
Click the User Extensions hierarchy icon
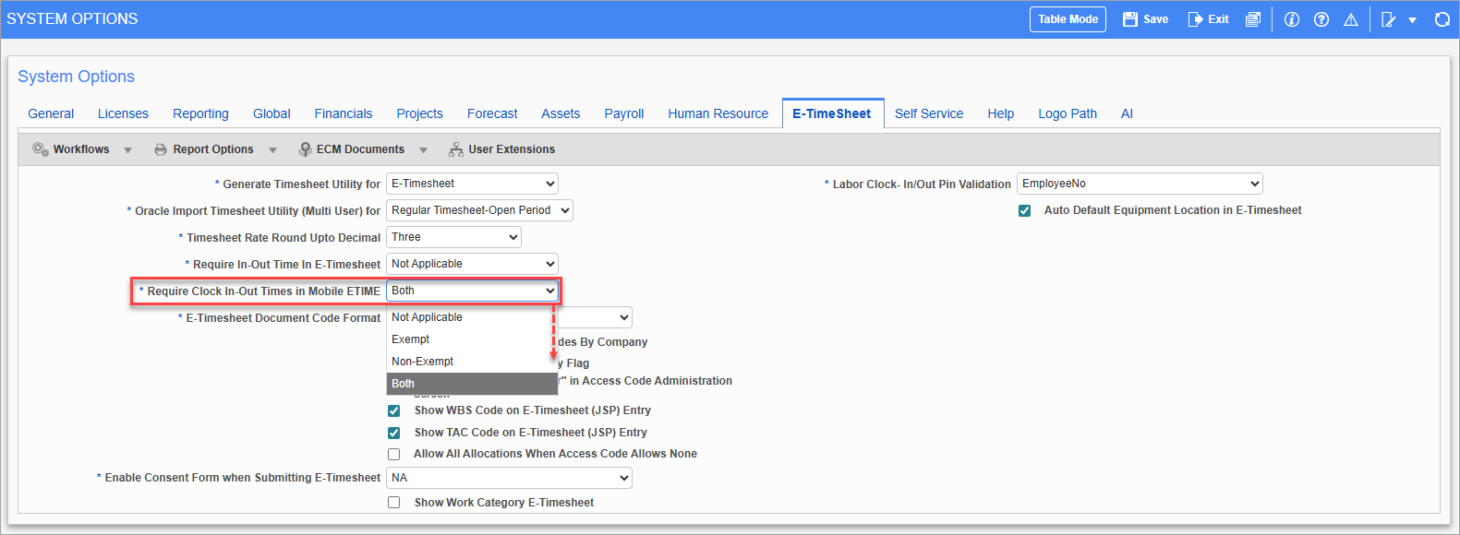click(x=456, y=149)
